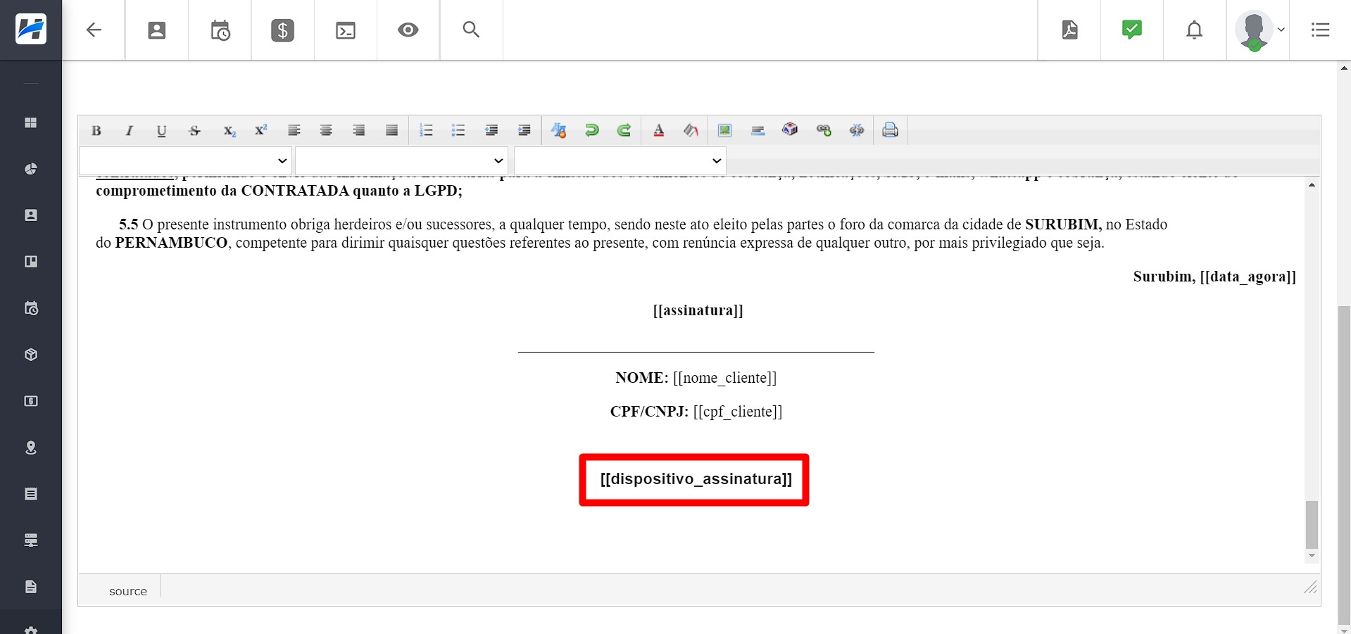This screenshot has height=634, width=1351.
Task: Open the sidebar file document icon
Action: tap(31, 587)
